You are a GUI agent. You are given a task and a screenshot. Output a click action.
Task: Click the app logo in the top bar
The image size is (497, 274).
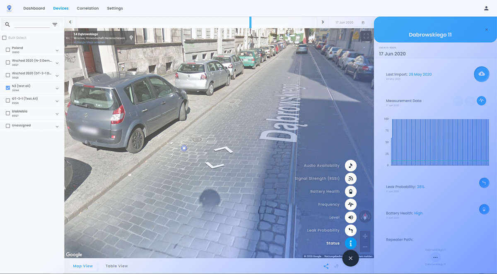click(x=9, y=8)
